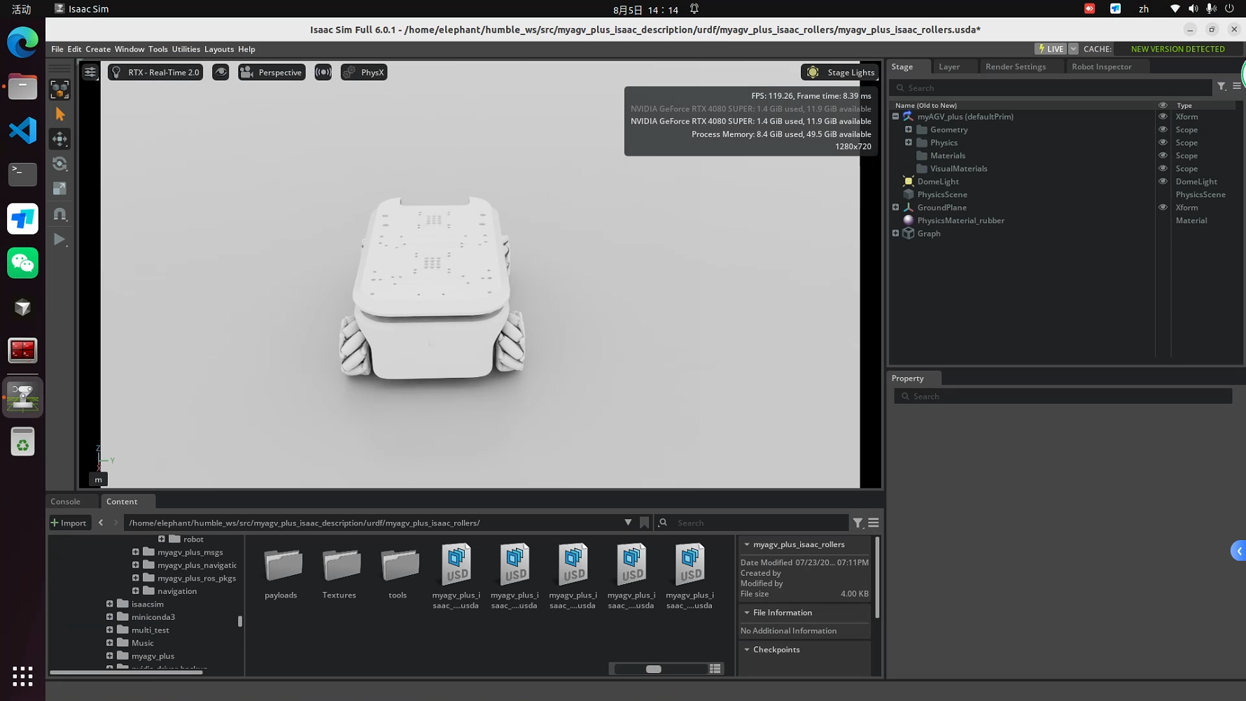This screenshot has height=701, width=1246.
Task: Select the Scale gizmo tool
Action: 59,189
